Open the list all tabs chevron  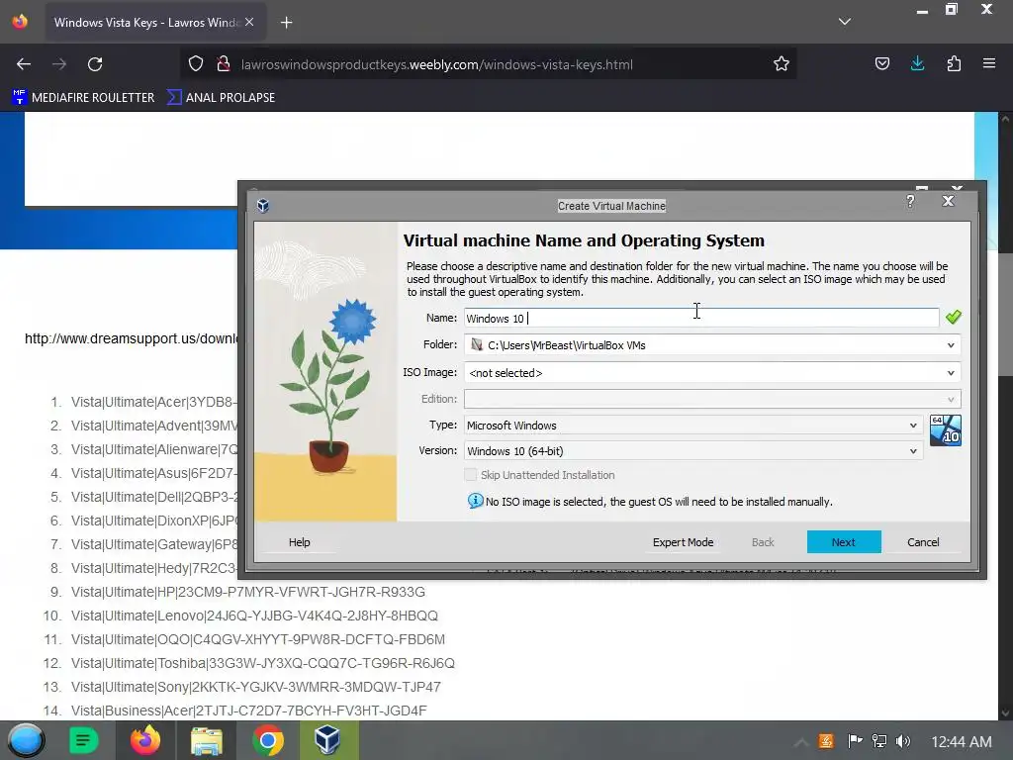tap(845, 22)
